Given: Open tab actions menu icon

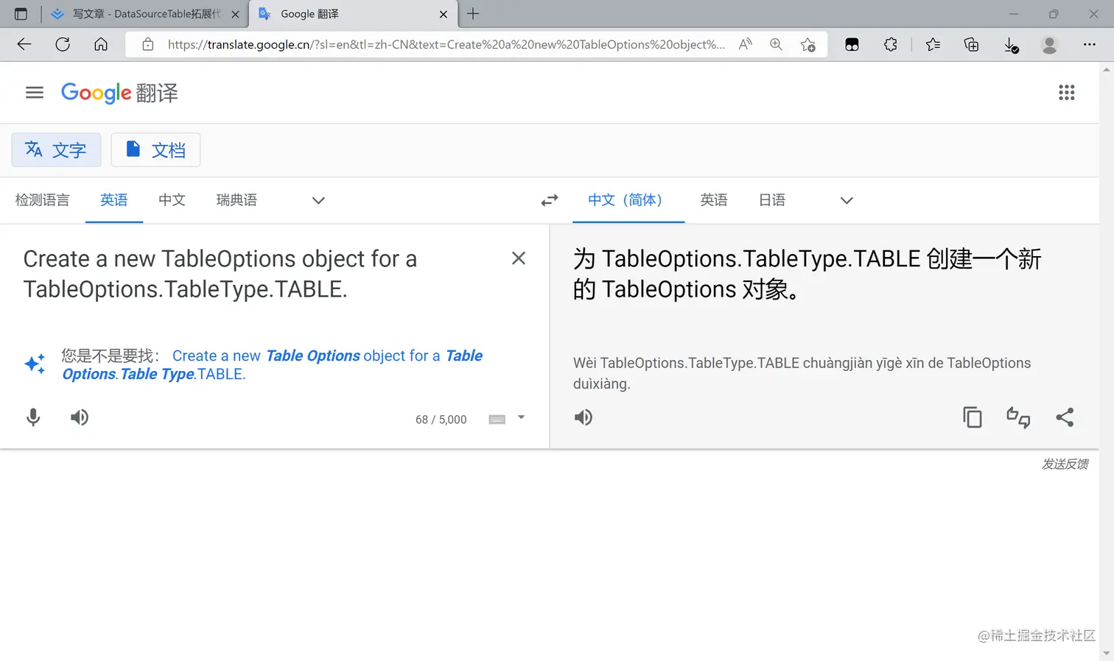Looking at the screenshot, I should [21, 14].
